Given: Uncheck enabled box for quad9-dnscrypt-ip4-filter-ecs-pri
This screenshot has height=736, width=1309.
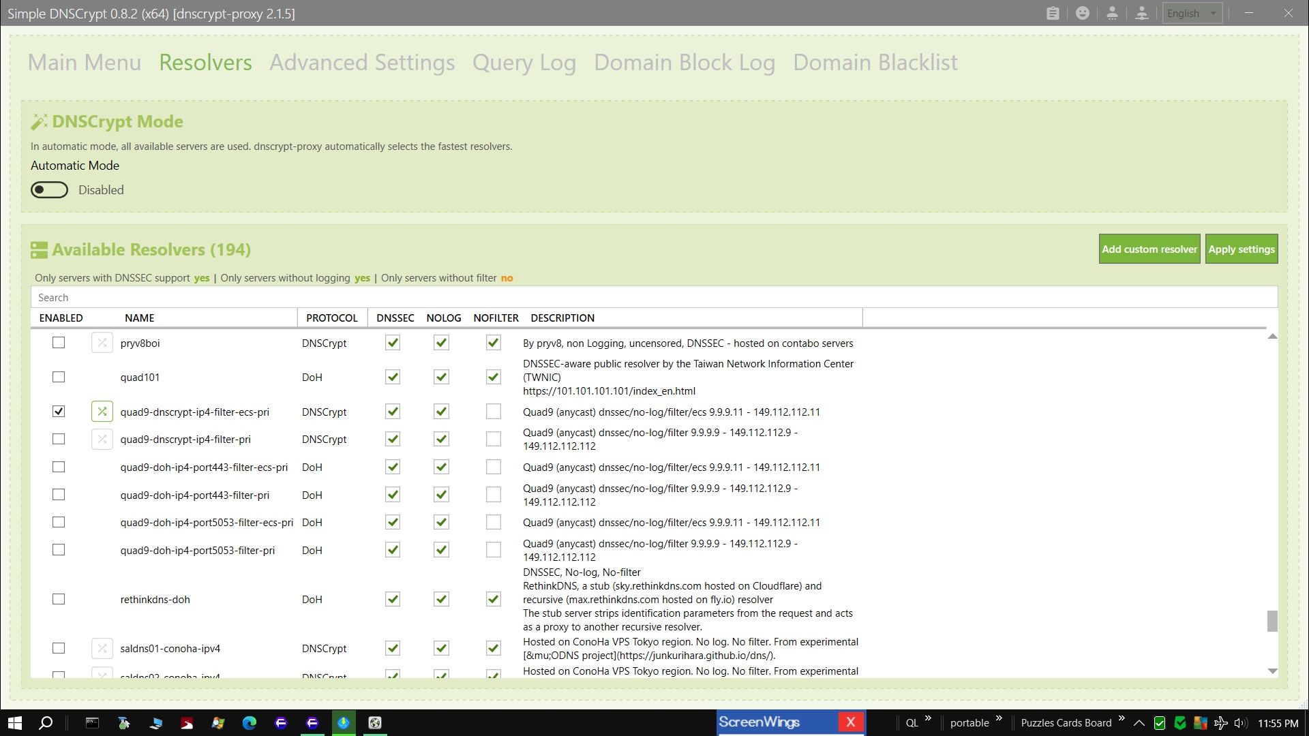Looking at the screenshot, I should tap(59, 412).
